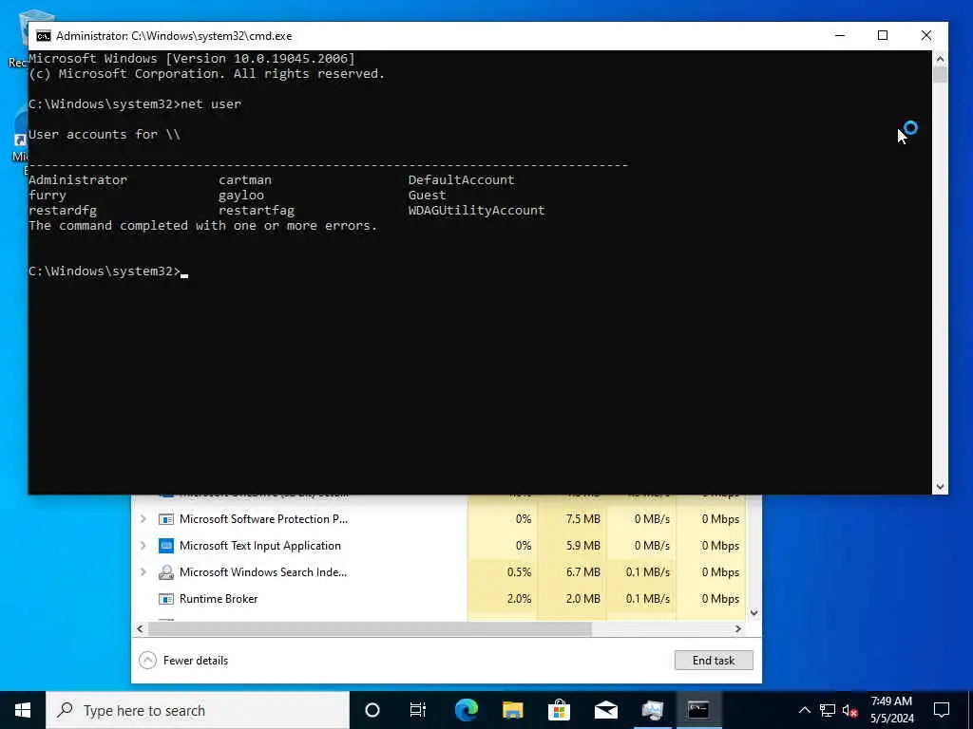The image size is (973, 729).
Task: Click the Runtime Broker process icon
Action: [x=165, y=600]
